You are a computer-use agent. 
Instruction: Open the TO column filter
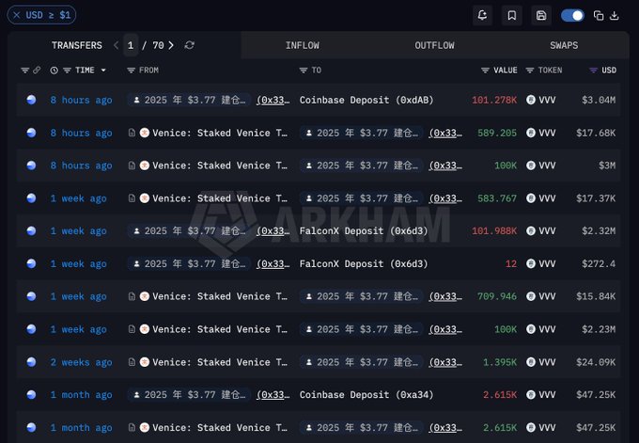point(304,71)
